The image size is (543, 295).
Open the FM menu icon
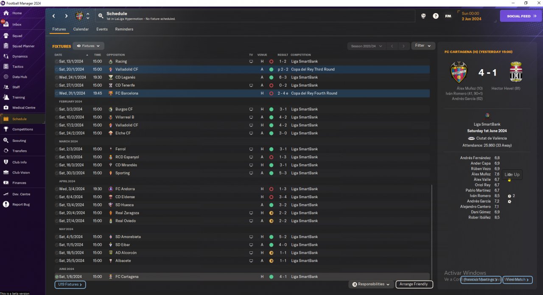click(x=448, y=16)
